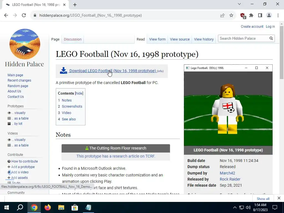Click Add a prototype link
The height and width of the screenshot is (213, 284).
point(23,167)
